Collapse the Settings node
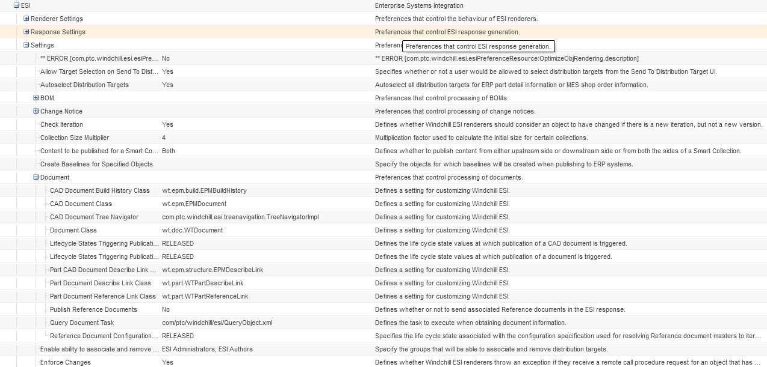This screenshot has width=767, height=367. click(25, 45)
